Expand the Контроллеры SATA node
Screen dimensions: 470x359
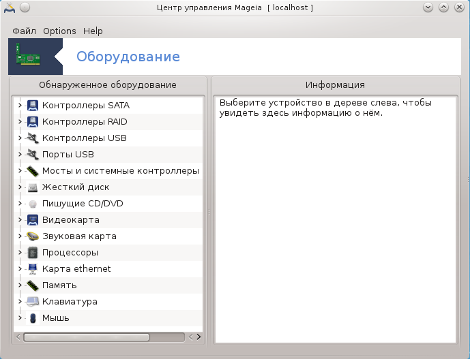pyautogui.click(x=20, y=106)
